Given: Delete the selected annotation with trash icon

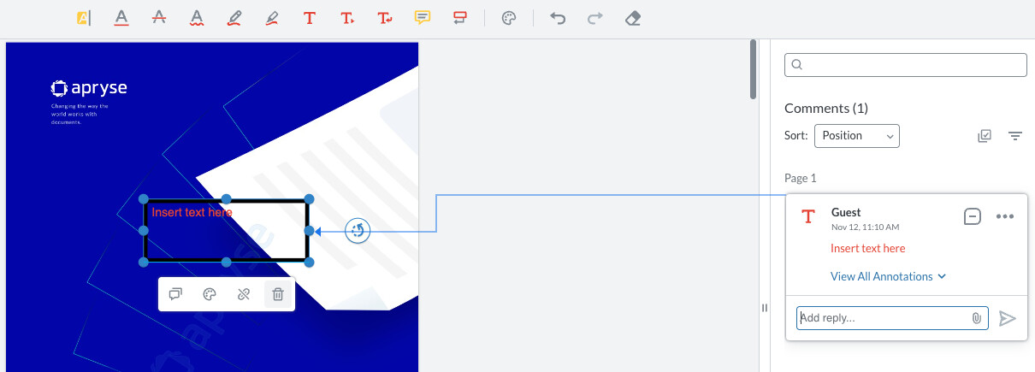Looking at the screenshot, I should [x=278, y=294].
